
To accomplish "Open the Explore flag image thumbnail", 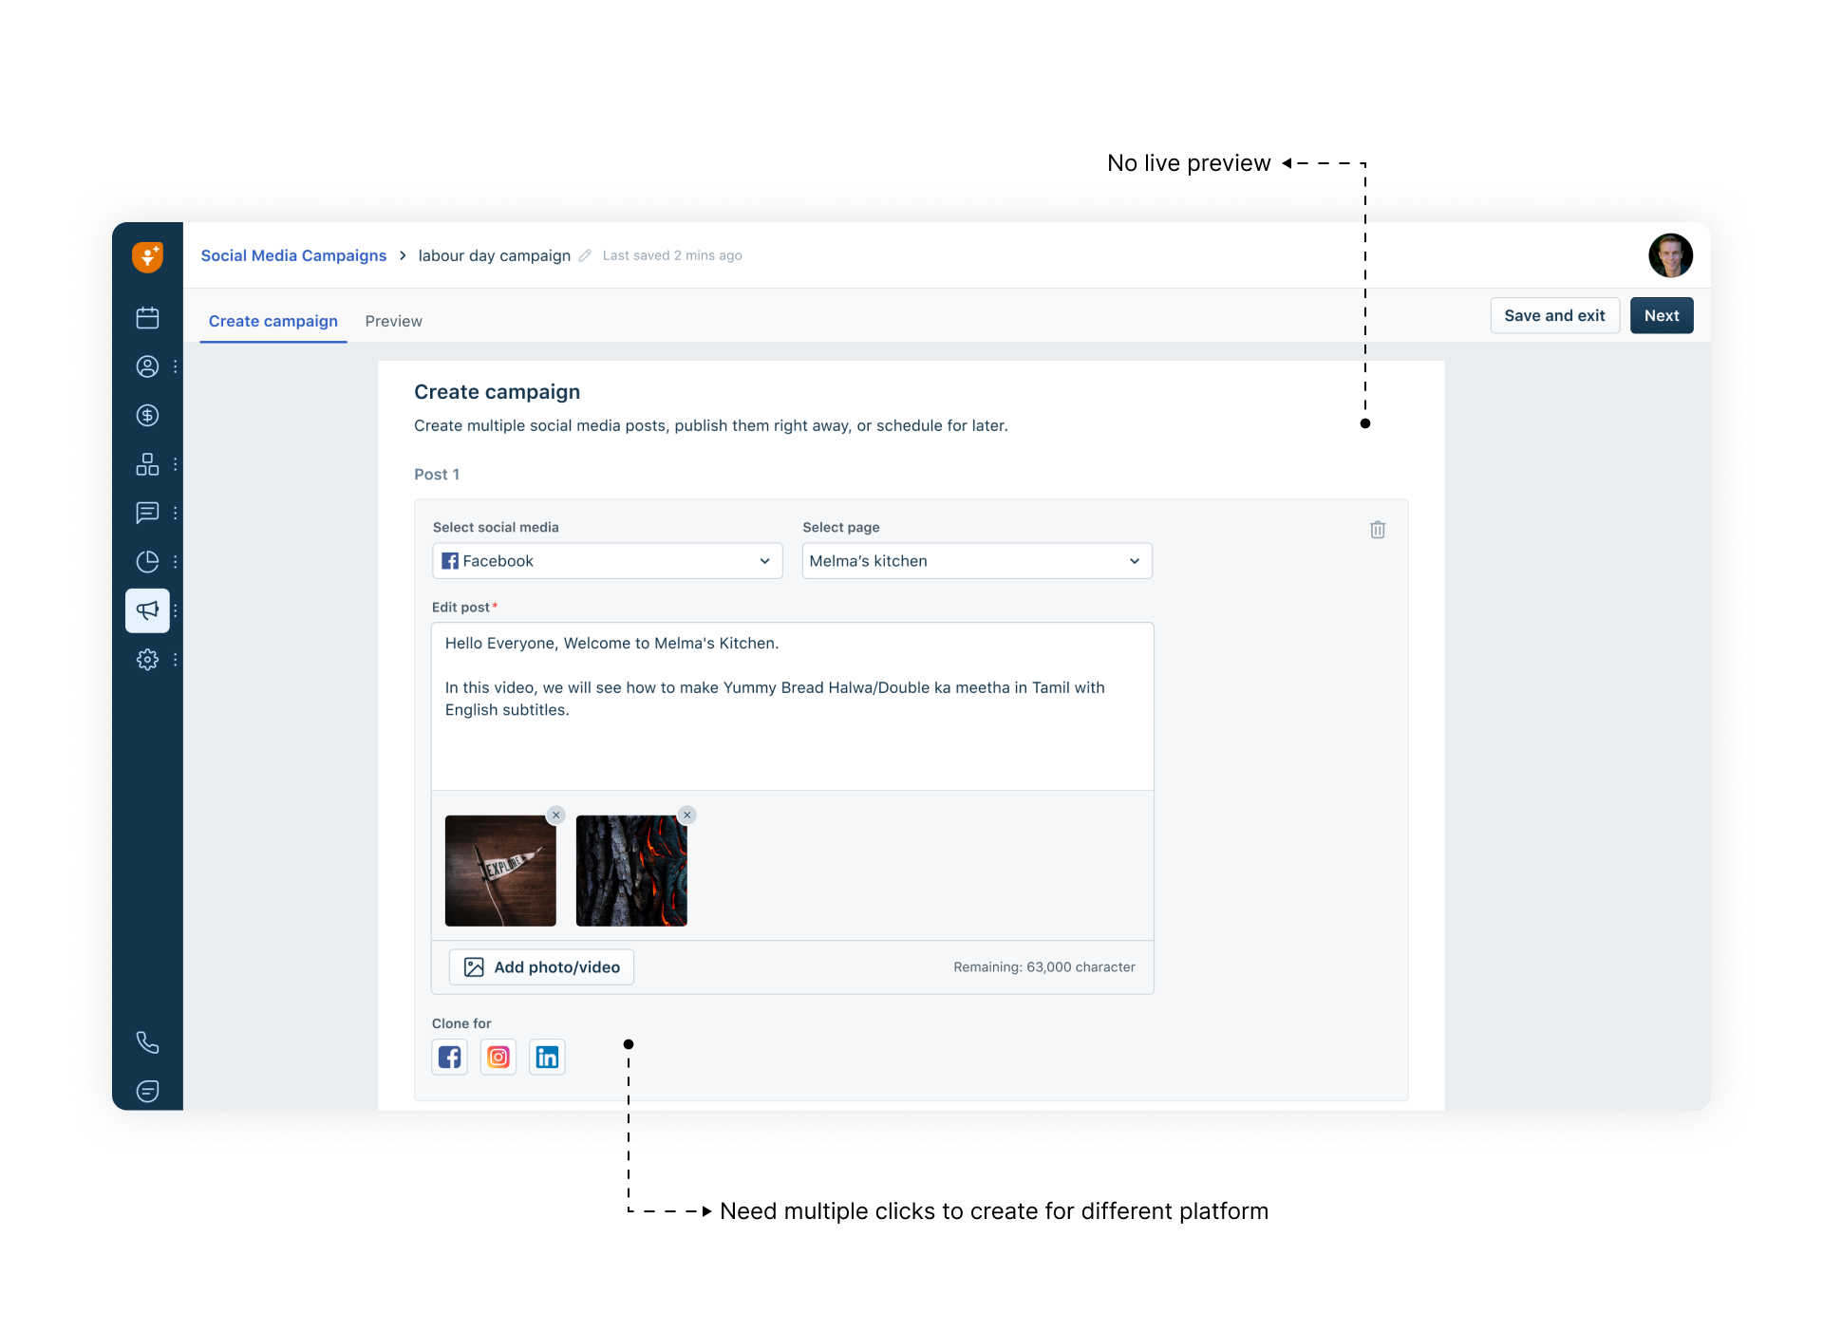I will click(x=500, y=871).
